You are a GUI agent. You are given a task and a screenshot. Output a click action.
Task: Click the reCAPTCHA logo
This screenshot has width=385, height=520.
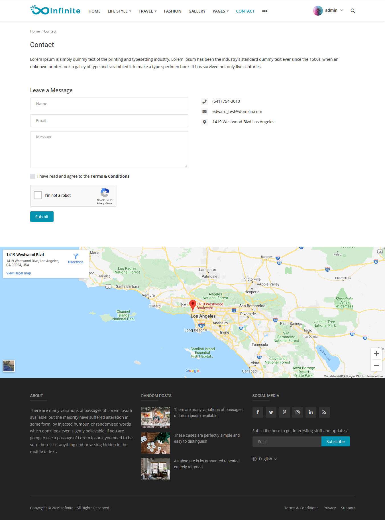[105, 193]
